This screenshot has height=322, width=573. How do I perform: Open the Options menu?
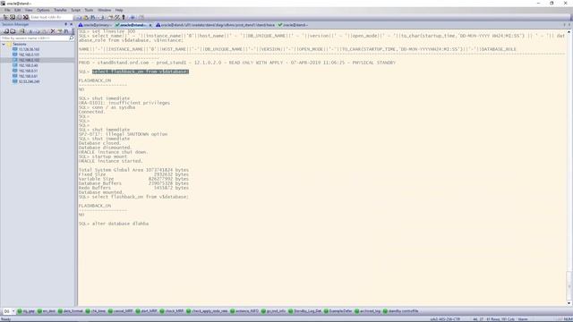coord(43,10)
